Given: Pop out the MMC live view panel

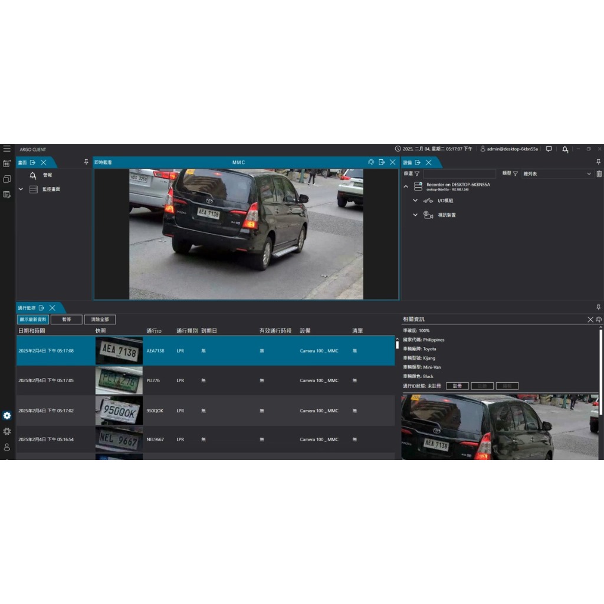Looking at the screenshot, I should 382,162.
